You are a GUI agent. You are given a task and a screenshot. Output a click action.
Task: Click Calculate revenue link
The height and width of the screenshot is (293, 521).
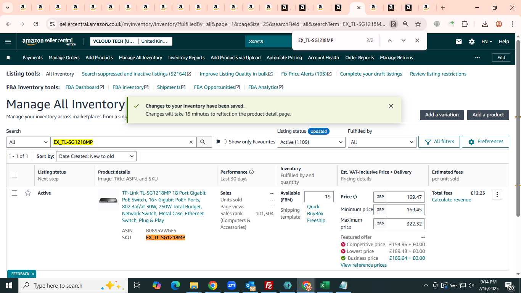[451, 200]
